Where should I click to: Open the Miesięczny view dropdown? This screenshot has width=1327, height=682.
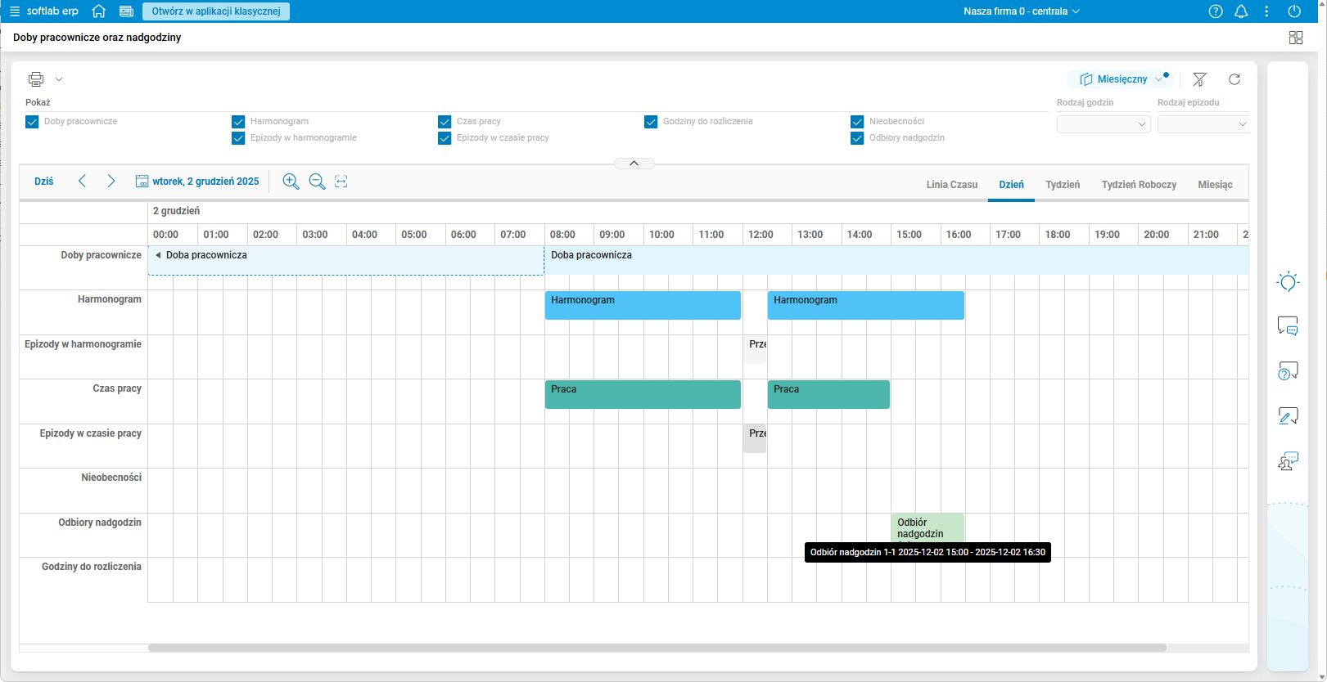click(x=1121, y=79)
